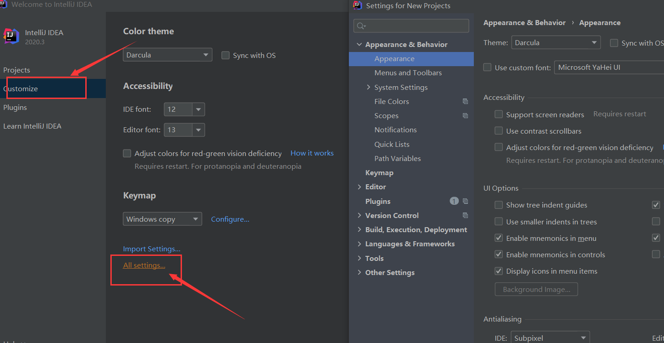The width and height of the screenshot is (664, 343).
Task: Open the Antialiasing IDE Subpixel dropdown
Action: tap(550, 338)
